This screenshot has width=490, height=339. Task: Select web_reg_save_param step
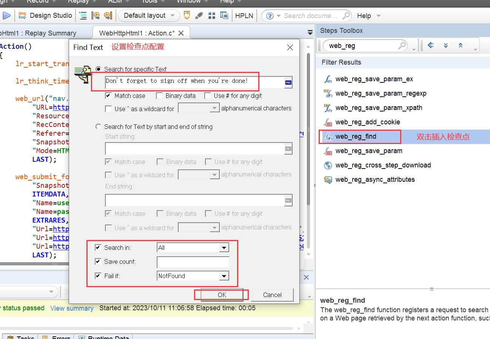pyautogui.click(x=369, y=151)
